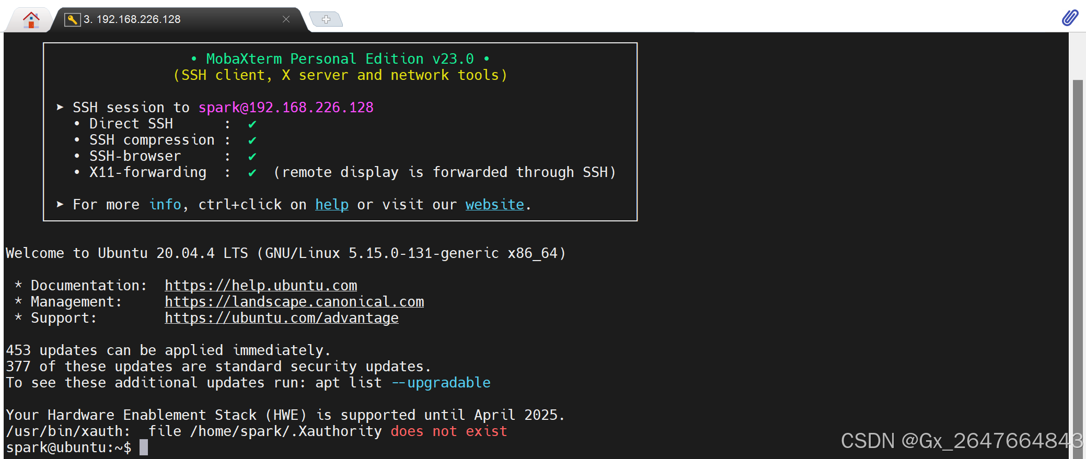Close the 192.168.226.128 session tab
This screenshot has height=459, width=1086.
pos(286,19)
